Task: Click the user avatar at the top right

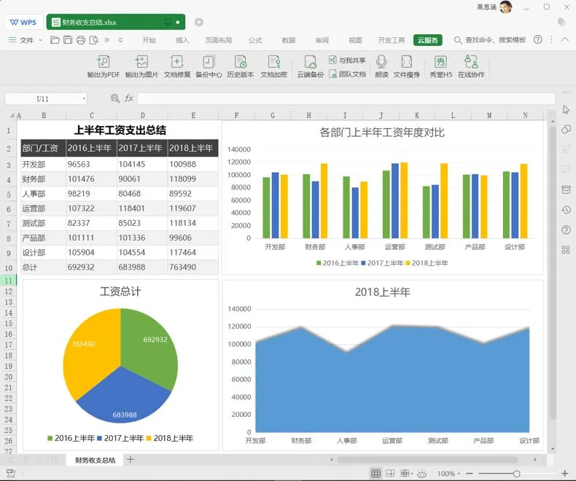Action: 506,7
